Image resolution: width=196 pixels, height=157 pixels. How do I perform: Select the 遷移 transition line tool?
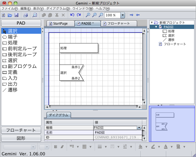pyautogui.click(x=21, y=90)
